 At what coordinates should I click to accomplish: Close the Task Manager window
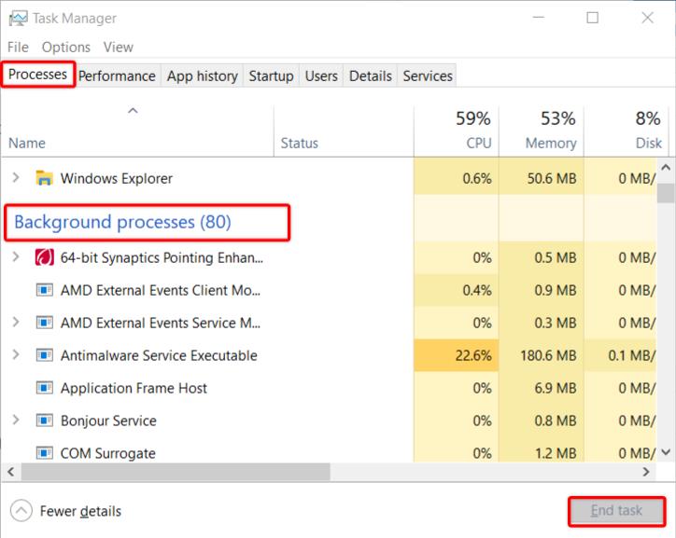click(x=648, y=18)
